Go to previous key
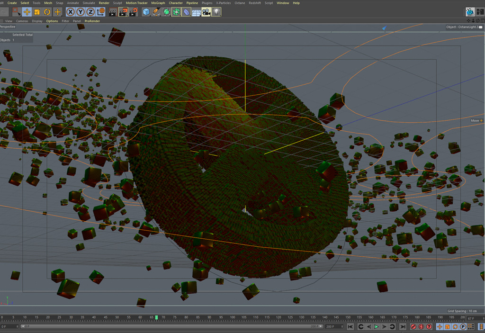485x333 pixels. [360, 327]
